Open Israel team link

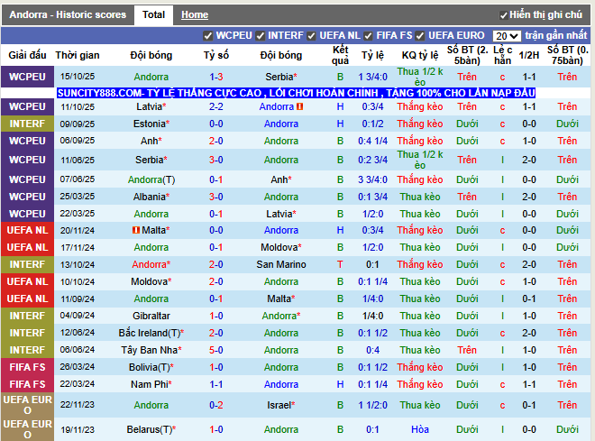279,405
